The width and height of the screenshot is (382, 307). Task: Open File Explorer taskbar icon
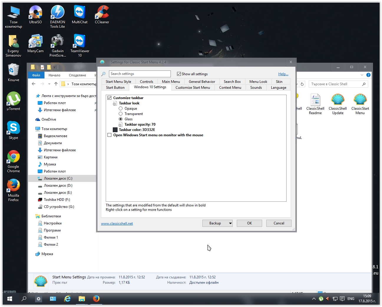pyautogui.click(x=82, y=299)
